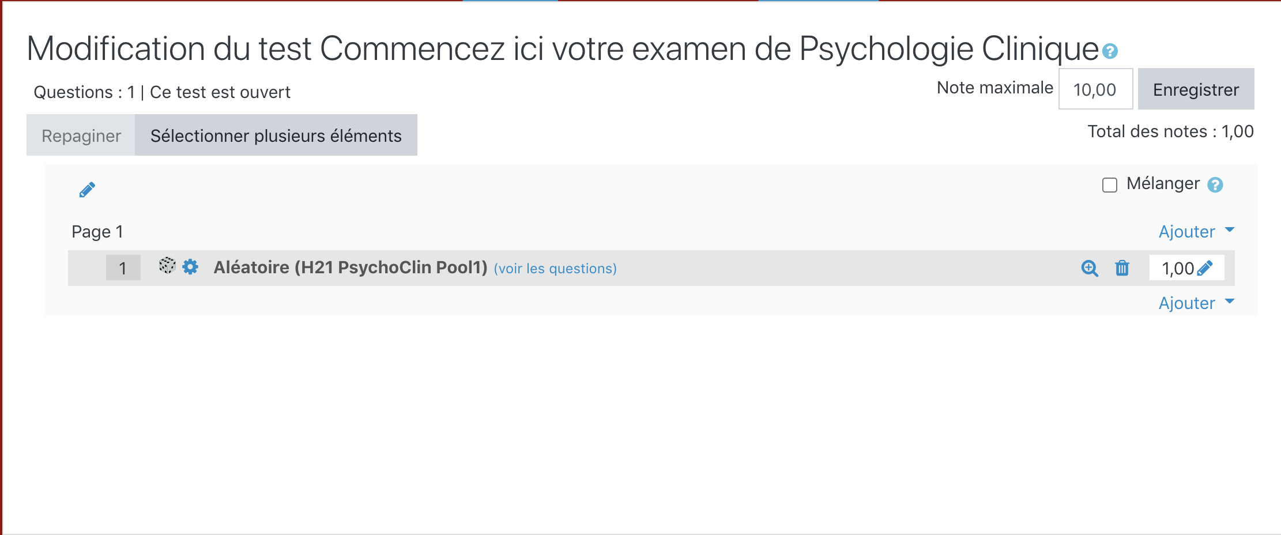
Task: Delete the question using trash icon
Action: (x=1122, y=268)
